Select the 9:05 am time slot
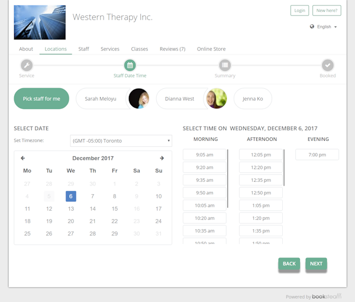Image resolution: width=355 pixels, height=302 pixels. pyautogui.click(x=205, y=155)
